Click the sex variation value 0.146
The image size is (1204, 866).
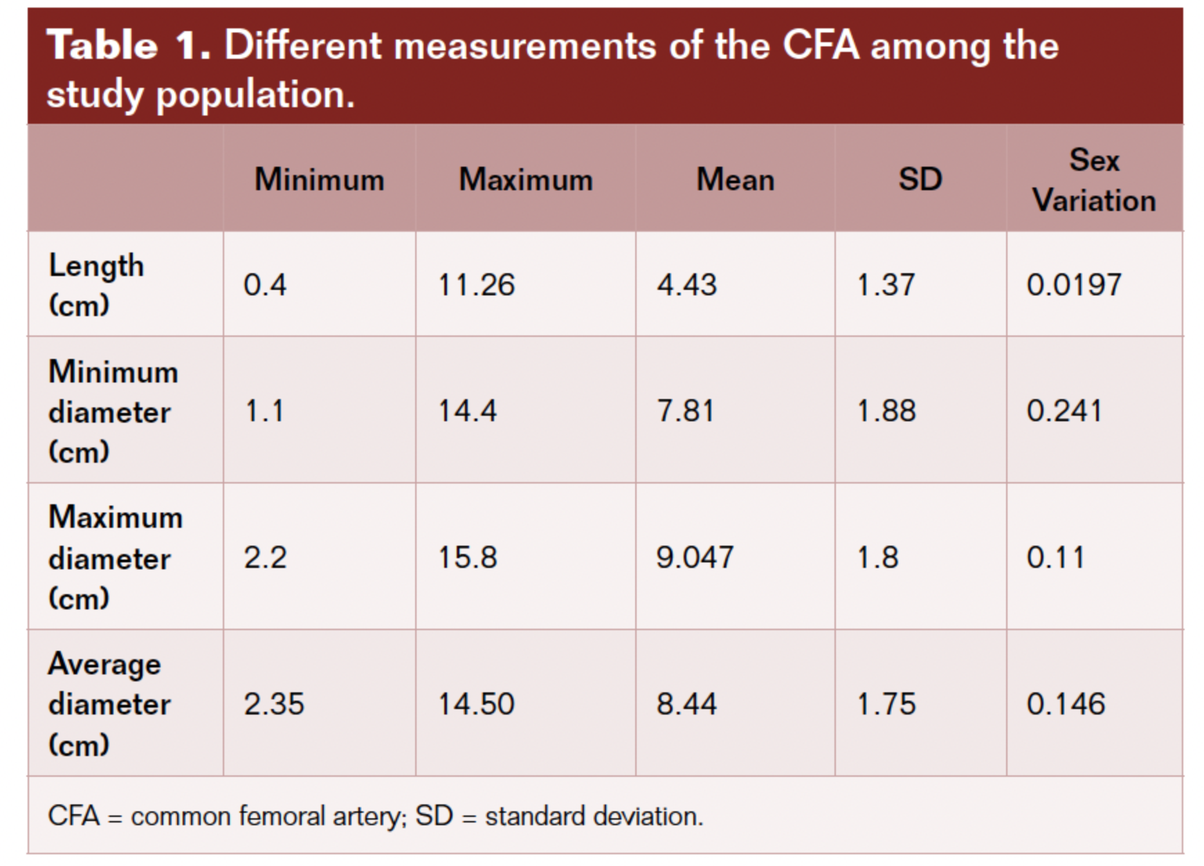1066,704
